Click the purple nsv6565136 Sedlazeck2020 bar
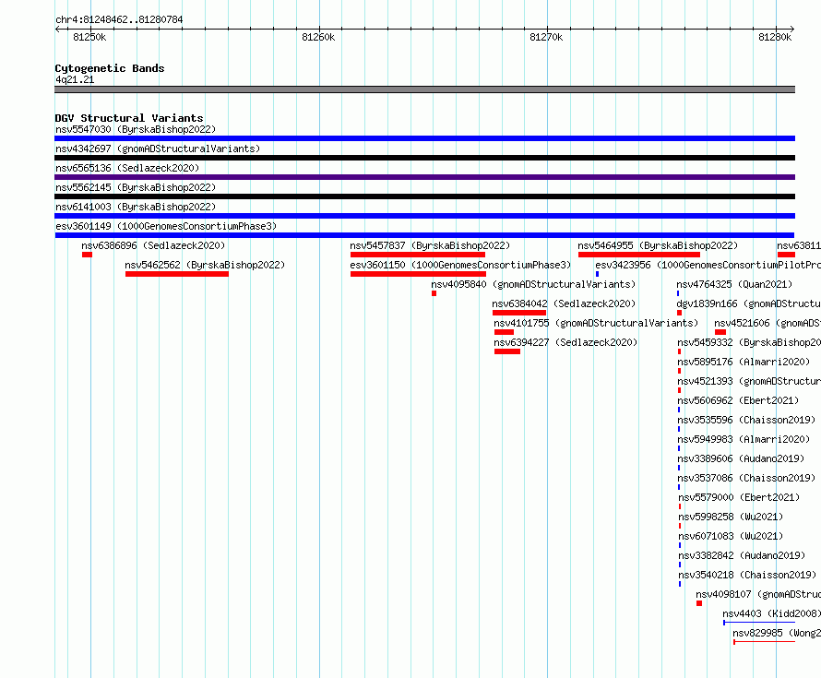The image size is (821, 678). [424, 177]
